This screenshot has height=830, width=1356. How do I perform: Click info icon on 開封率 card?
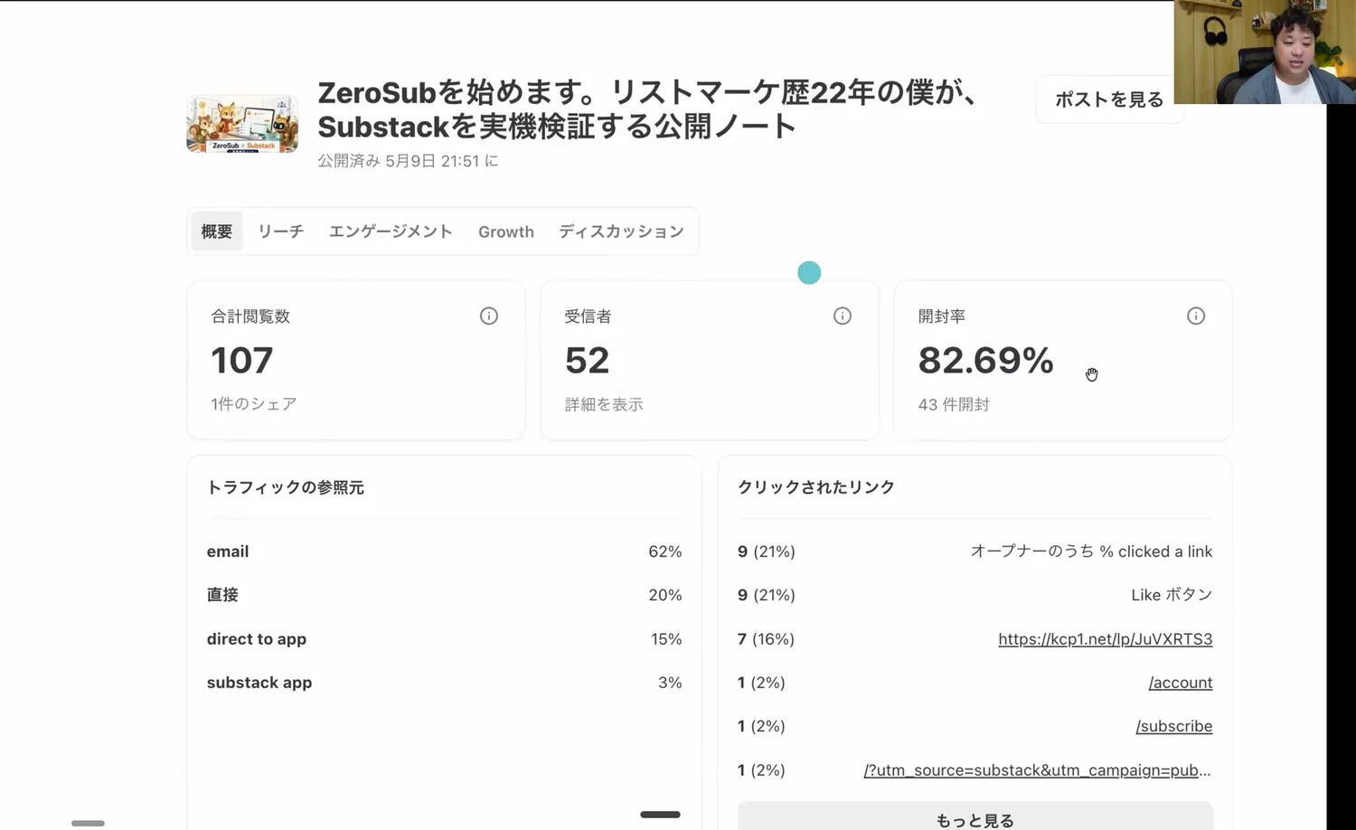[1196, 316]
